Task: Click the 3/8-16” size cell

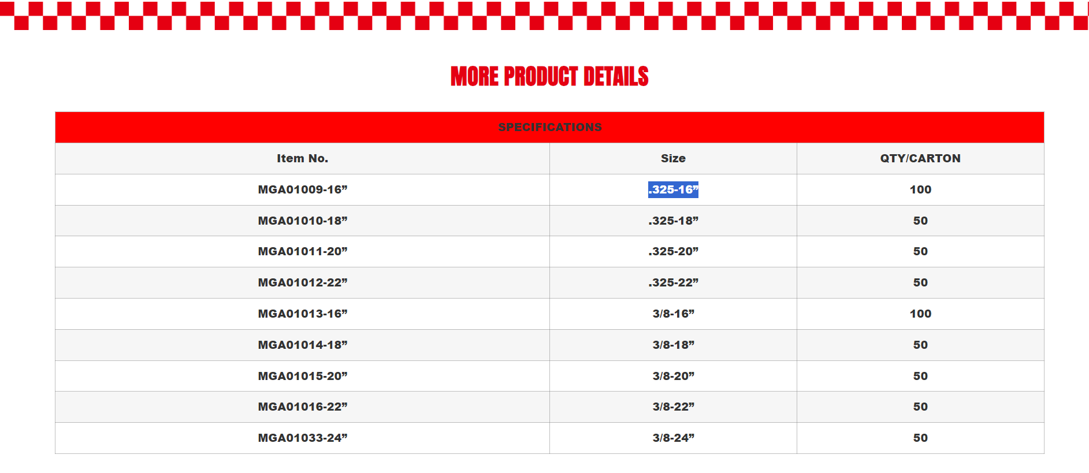Action: coord(673,314)
